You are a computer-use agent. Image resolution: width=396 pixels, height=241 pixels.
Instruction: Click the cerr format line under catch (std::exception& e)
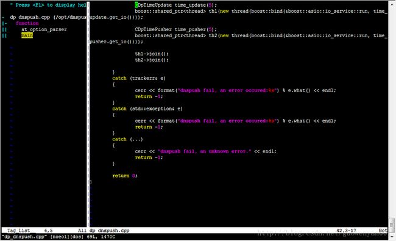[235, 121]
